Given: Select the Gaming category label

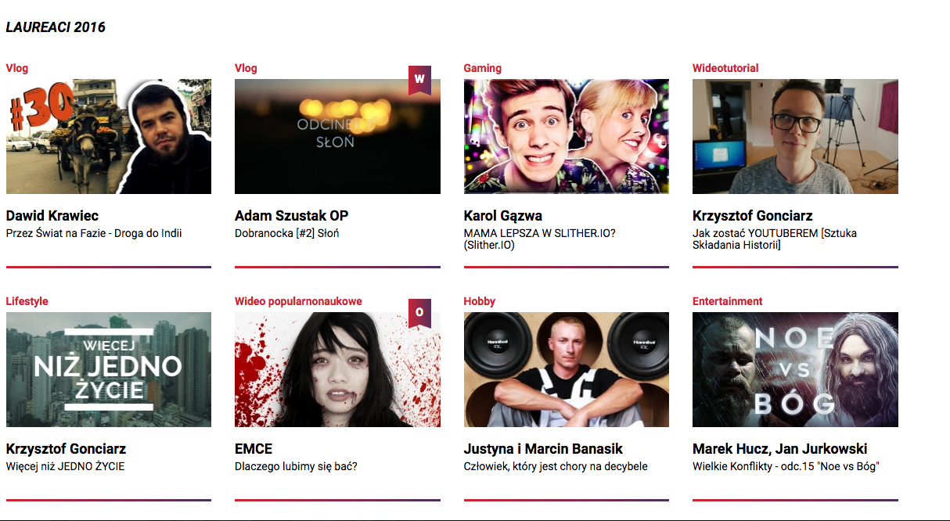Looking at the screenshot, I should pos(483,68).
